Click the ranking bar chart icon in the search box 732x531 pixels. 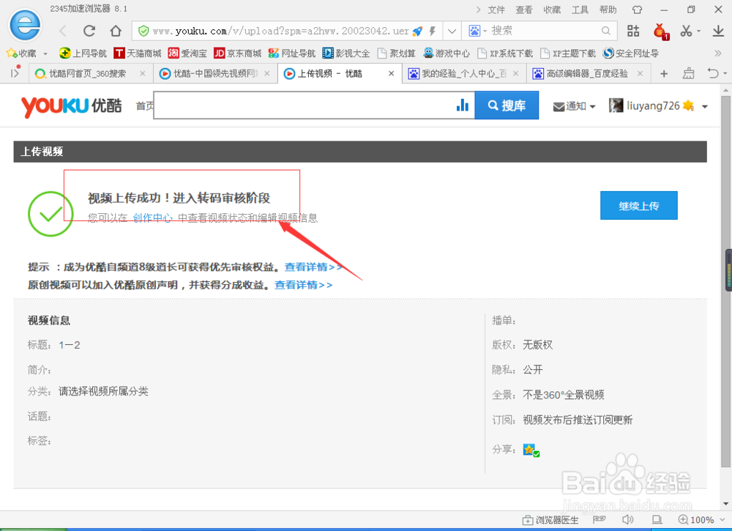tap(462, 105)
